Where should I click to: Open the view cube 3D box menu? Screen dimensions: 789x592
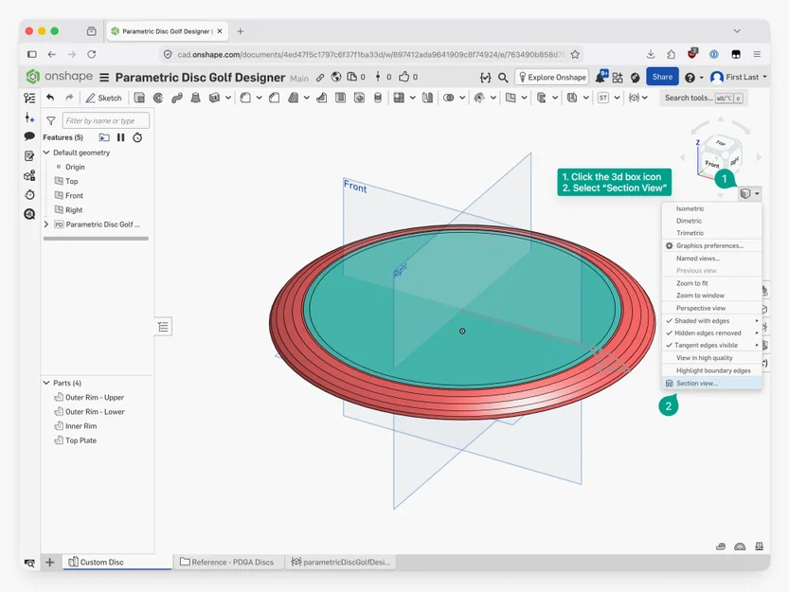(749, 194)
